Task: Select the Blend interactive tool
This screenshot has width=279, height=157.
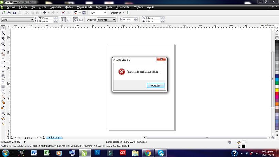Action: [3, 102]
